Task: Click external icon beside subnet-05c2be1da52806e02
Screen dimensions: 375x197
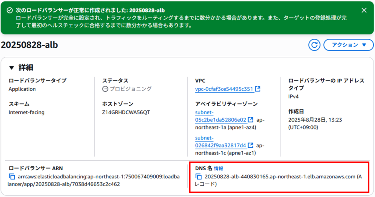Action: (250, 119)
